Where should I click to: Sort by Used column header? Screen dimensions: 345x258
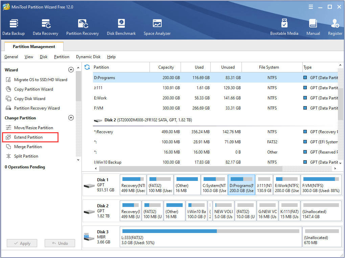(196, 67)
